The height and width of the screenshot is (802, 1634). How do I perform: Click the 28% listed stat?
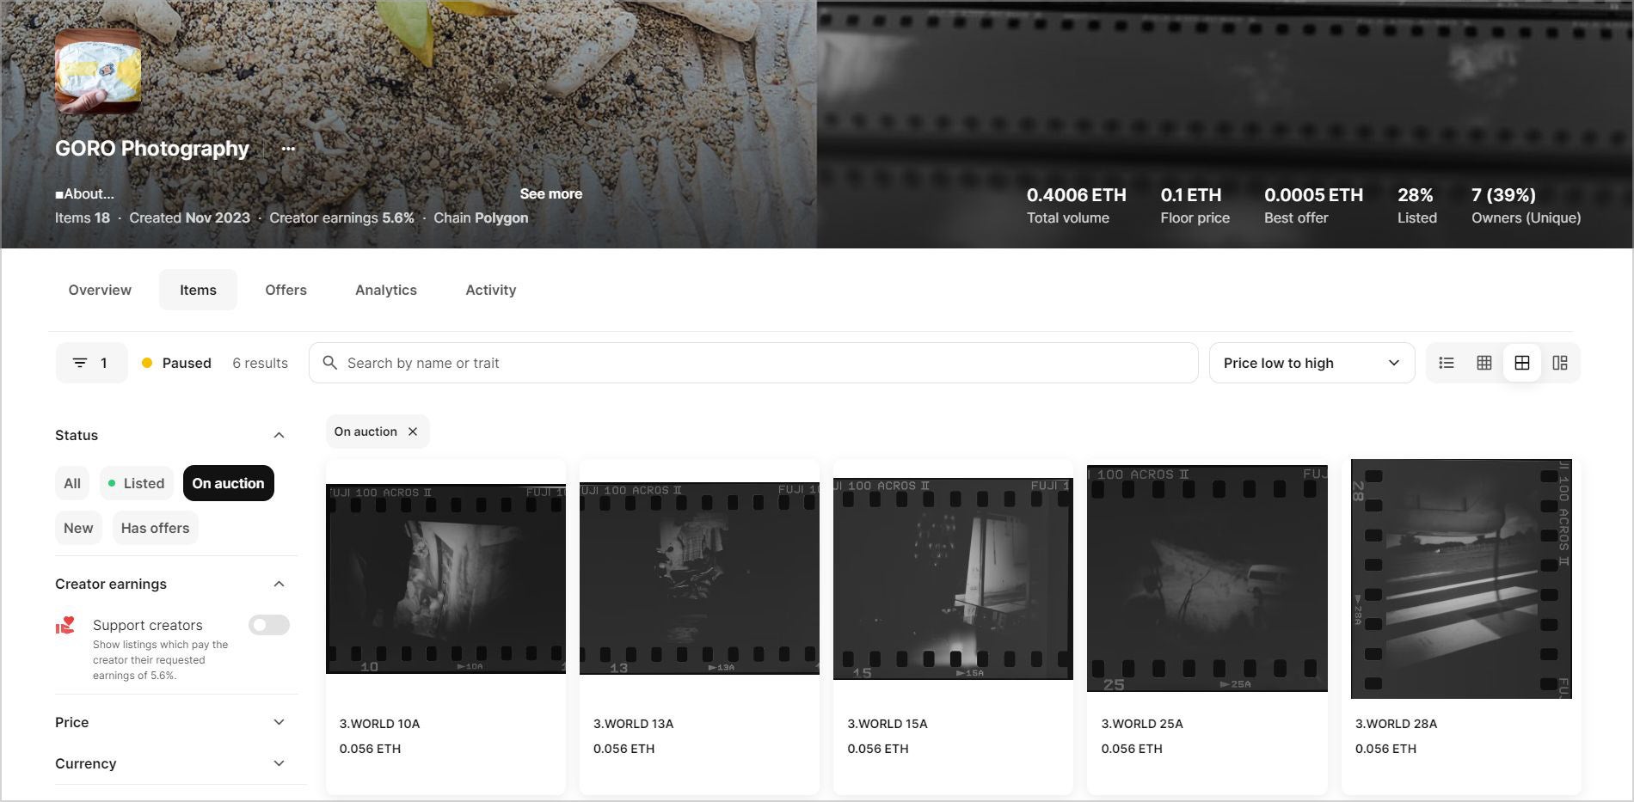point(1417,205)
